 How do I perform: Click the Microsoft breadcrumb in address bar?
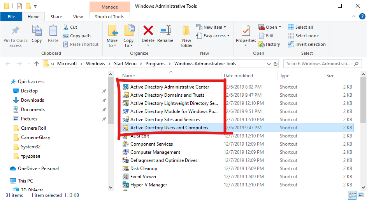67,64
